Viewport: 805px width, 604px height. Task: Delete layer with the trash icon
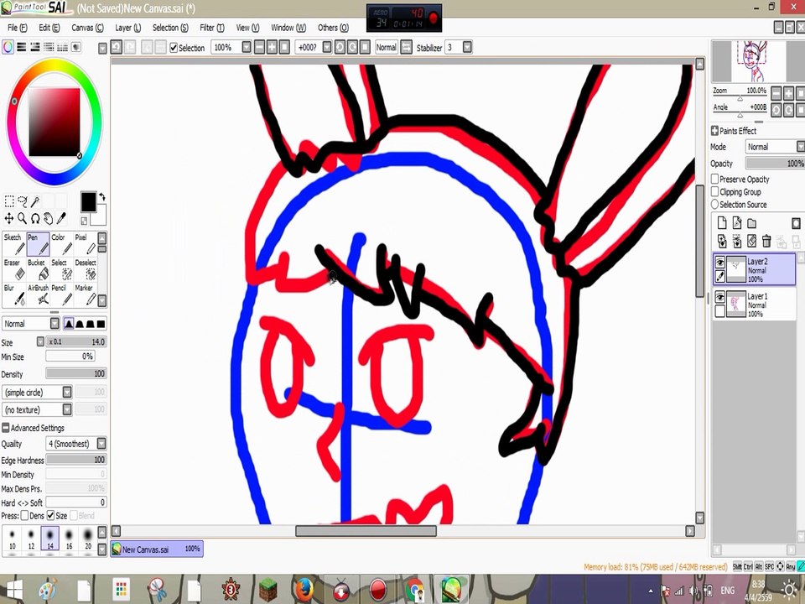[766, 241]
